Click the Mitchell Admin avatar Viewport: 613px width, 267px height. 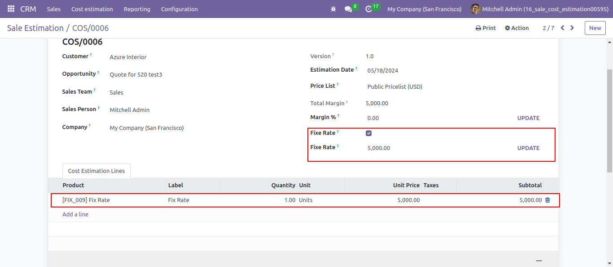pyautogui.click(x=475, y=9)
